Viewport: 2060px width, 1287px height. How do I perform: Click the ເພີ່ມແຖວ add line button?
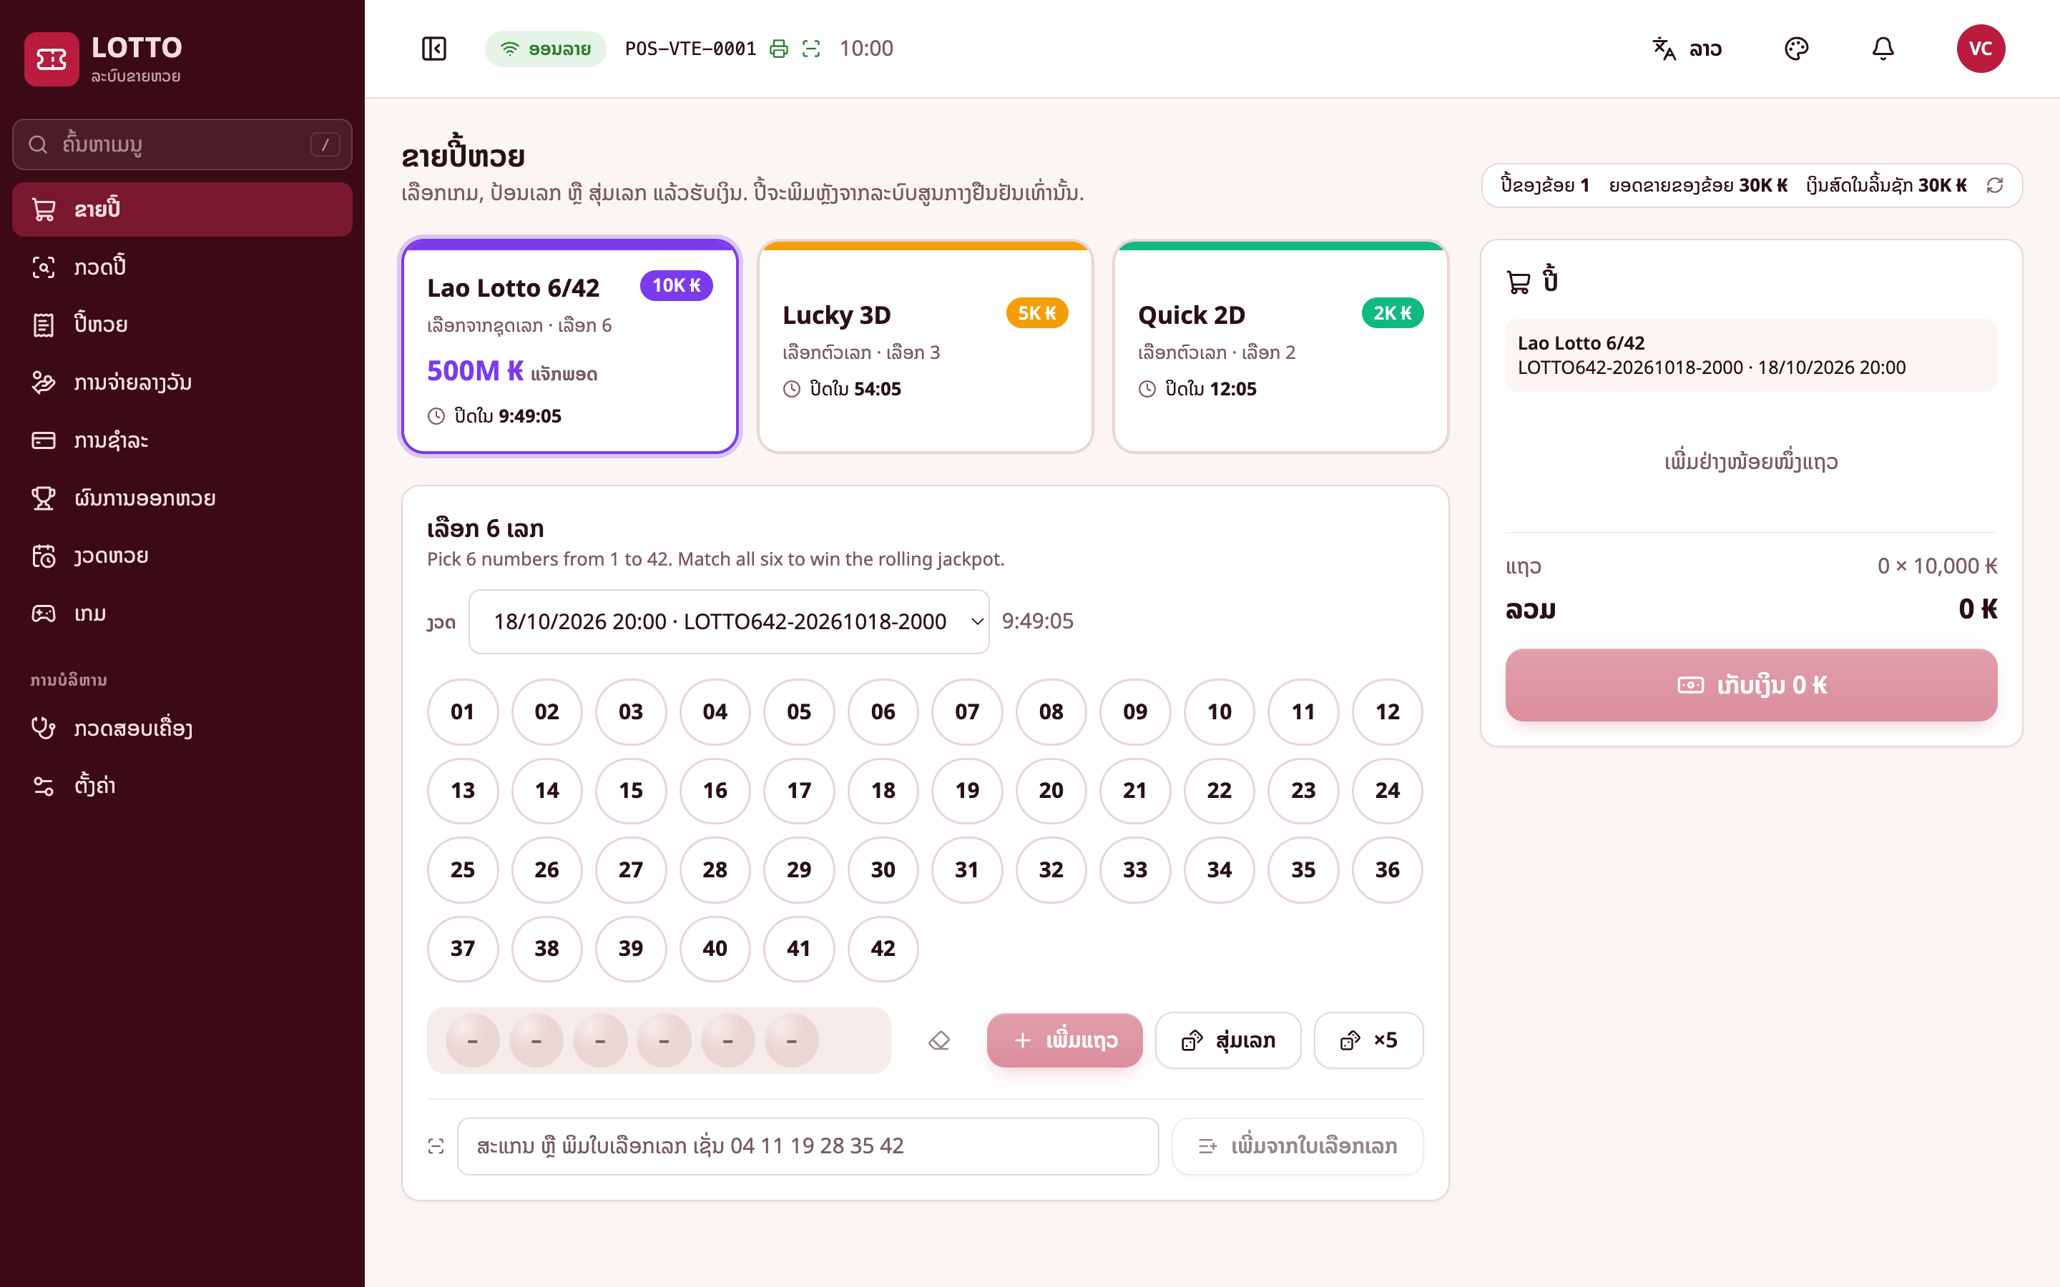[1064, 1040]
